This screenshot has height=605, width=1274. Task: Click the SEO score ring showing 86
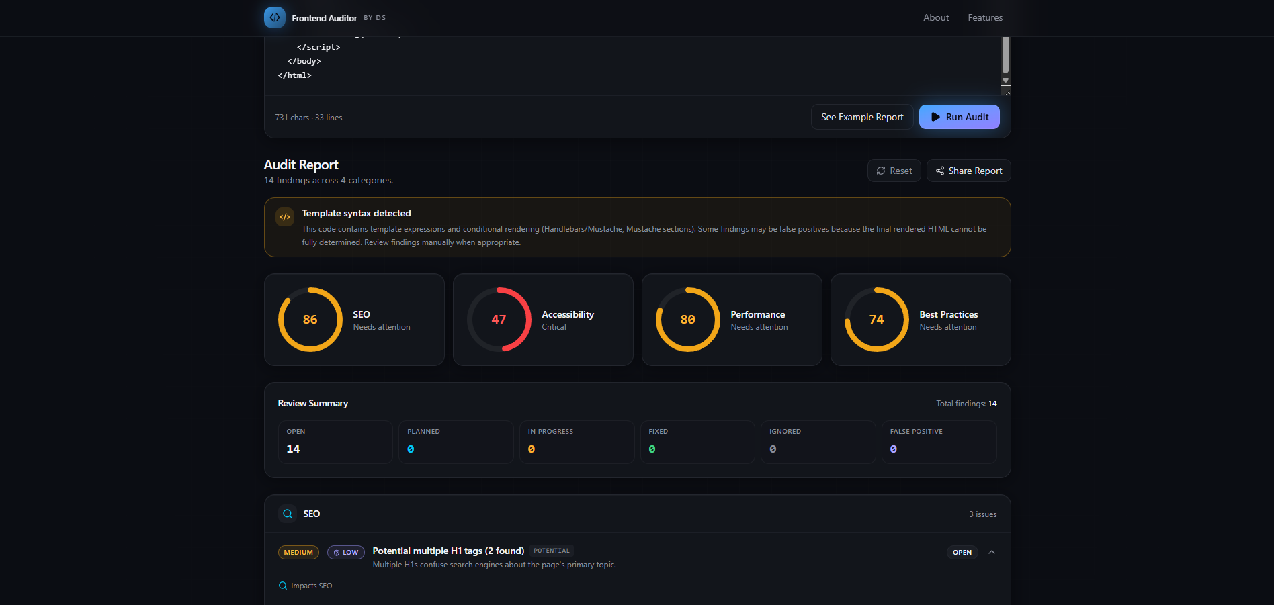[x=310, y=320]
